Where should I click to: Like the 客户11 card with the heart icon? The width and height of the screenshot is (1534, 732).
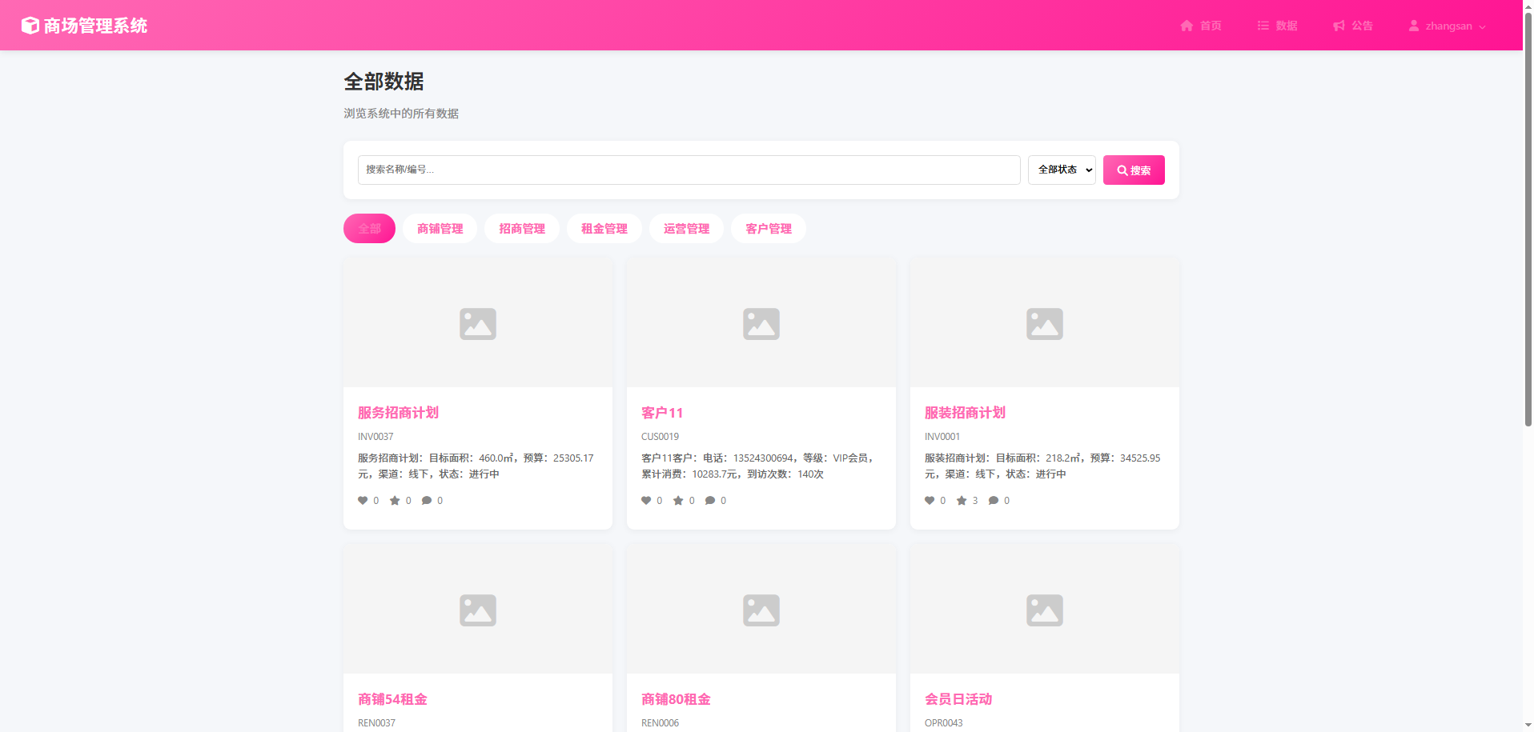tap(646, 501)
